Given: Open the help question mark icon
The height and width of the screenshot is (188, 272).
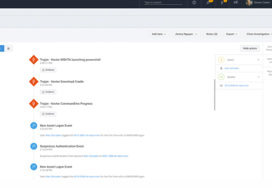Looking at the screenshot, I should [x=194, y=2].
